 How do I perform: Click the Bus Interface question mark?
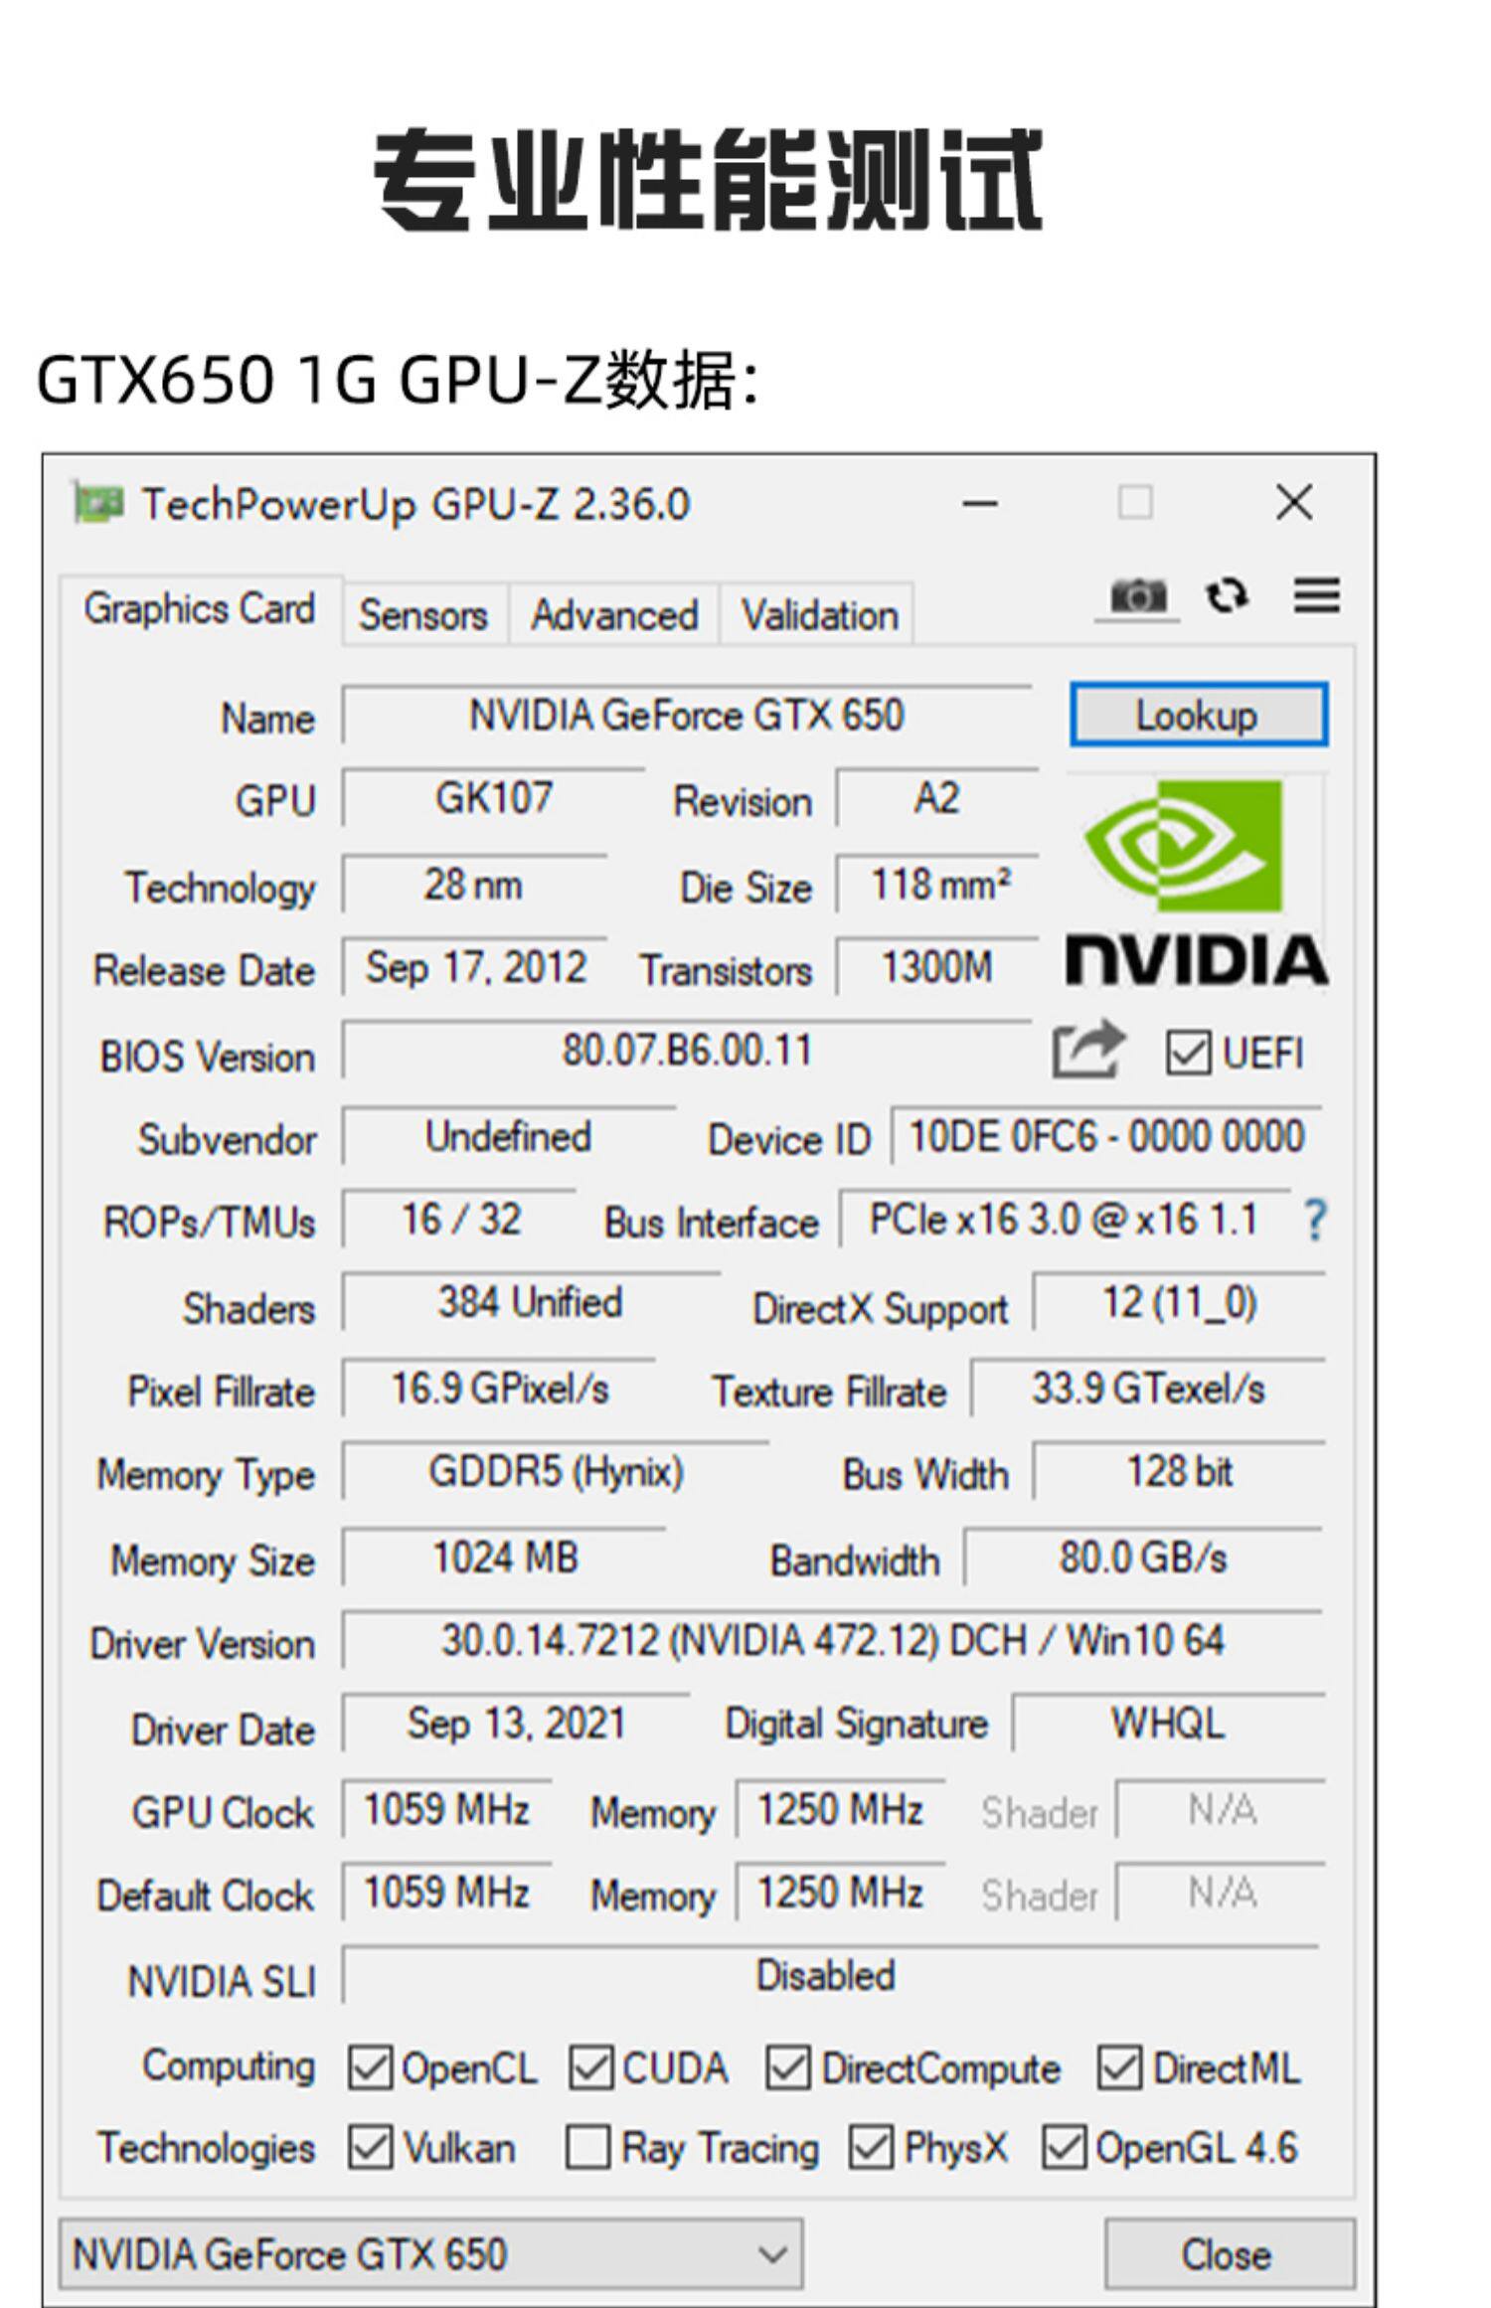tap(1314, 1220)
